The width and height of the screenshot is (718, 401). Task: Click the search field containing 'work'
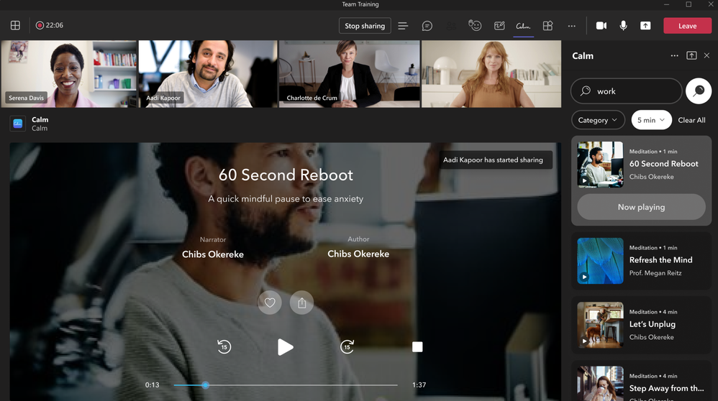pos(627,91)
